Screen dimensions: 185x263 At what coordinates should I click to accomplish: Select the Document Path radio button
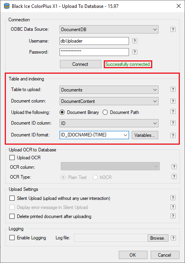click(x=105, y=112)
